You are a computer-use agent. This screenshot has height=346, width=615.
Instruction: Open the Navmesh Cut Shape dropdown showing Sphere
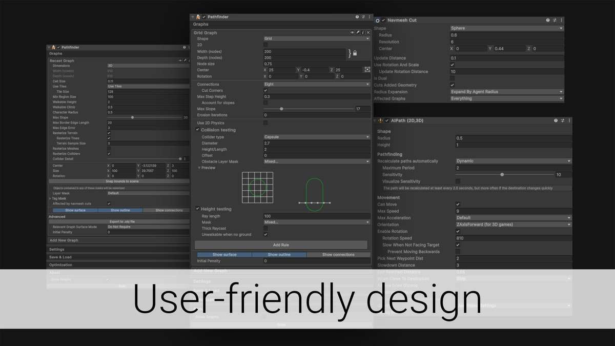pos(506,28)
